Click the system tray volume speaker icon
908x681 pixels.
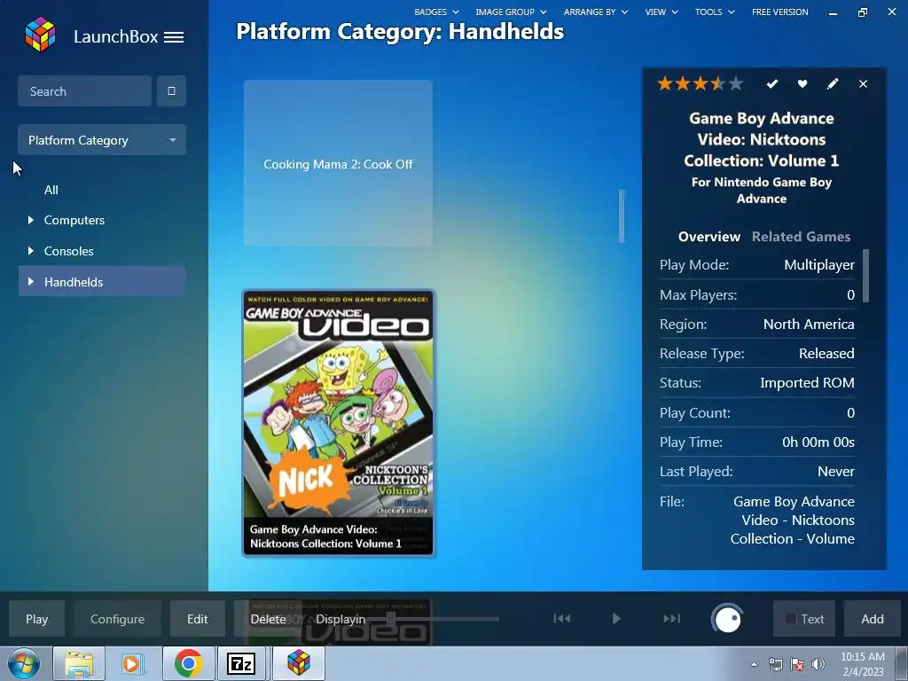point(818,665)
